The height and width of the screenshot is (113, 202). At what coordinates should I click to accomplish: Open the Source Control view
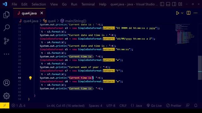pyautogui.click(x=6, y=41)
